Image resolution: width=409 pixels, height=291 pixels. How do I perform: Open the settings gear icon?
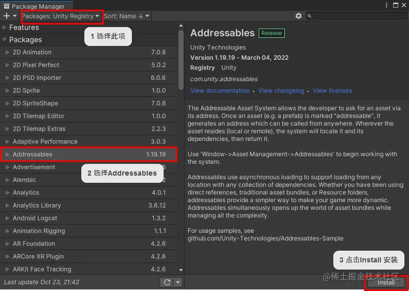click(299, 16)
